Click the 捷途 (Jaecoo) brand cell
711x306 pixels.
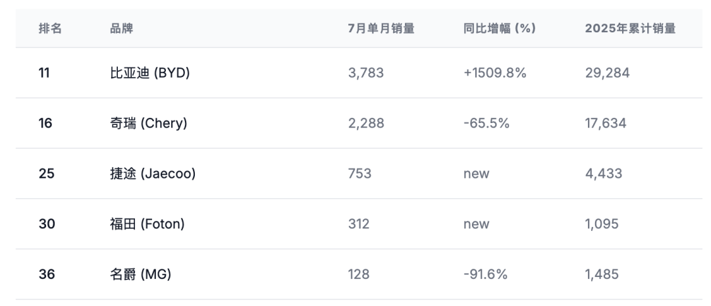153,174
